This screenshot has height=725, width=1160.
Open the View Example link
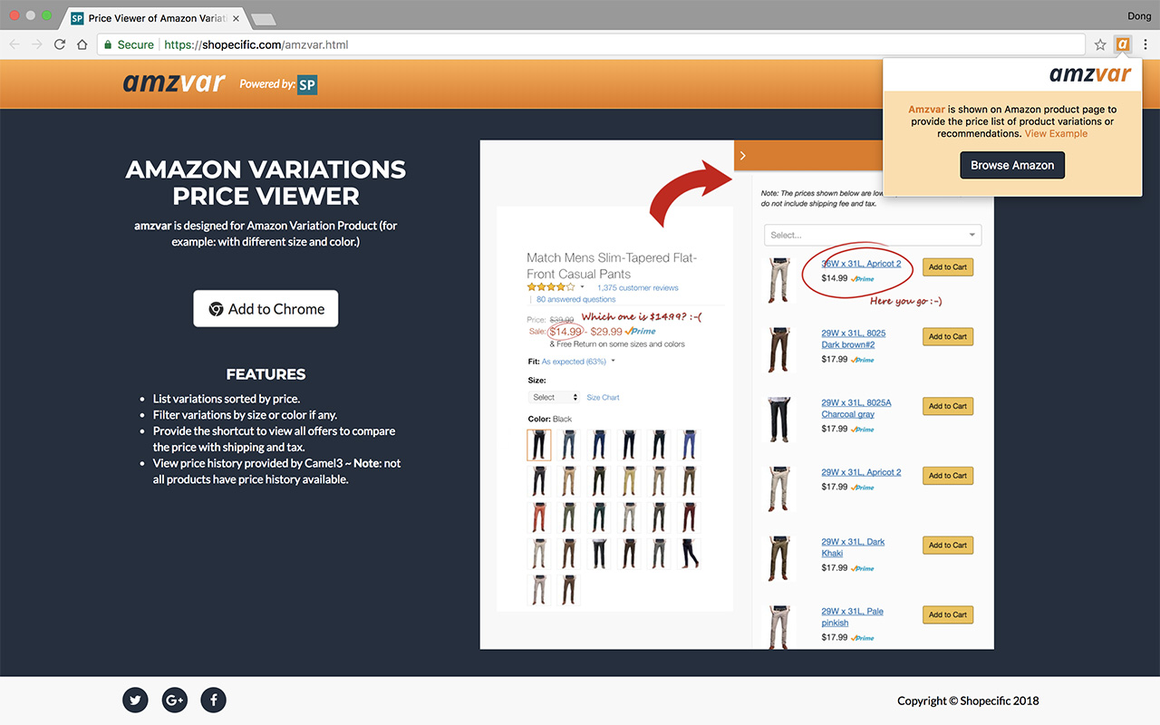pos(1056,133)
